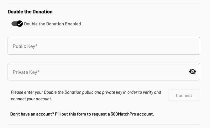Image resolution: width=210 pixels, height=128 pixels.
Task: Click the 'Double the Donation' section heading
Action: tap(30, 12)
